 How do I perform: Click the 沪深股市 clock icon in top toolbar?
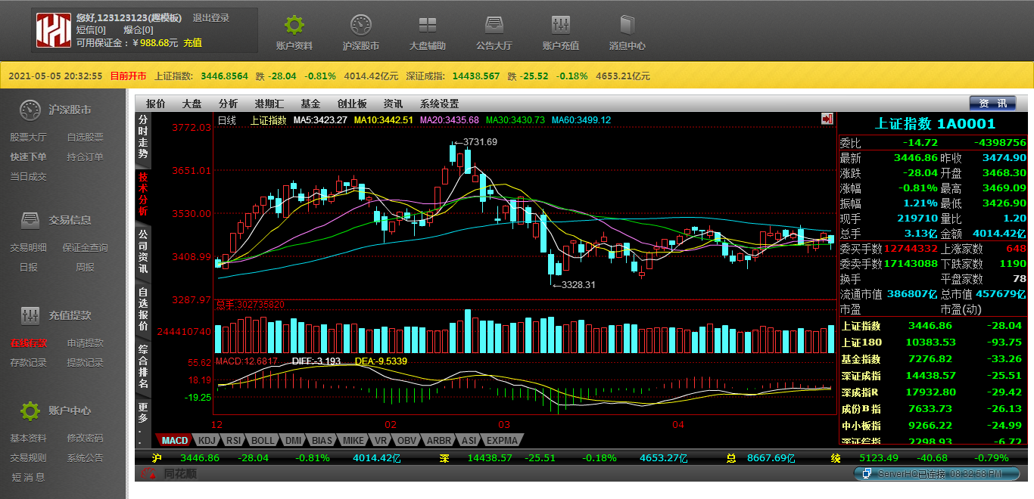pos(361,25)
